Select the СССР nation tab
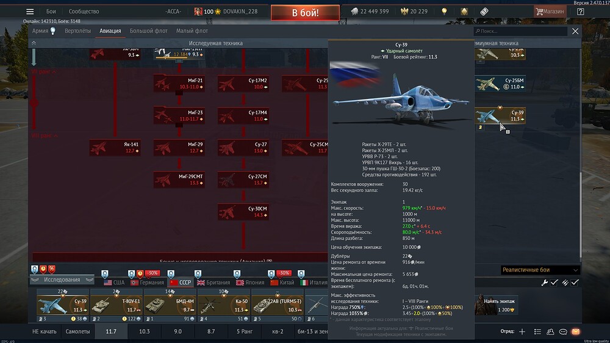 click(x=181, y=283)
